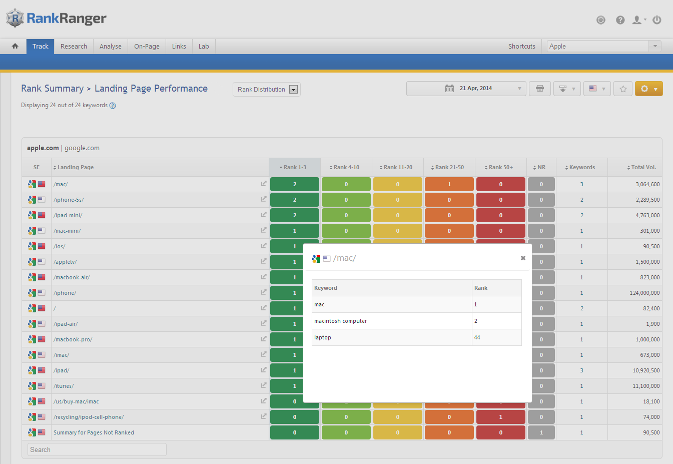Click the Search input field below table
Screen dimensions: 673x464
click(x=97, y=449)
